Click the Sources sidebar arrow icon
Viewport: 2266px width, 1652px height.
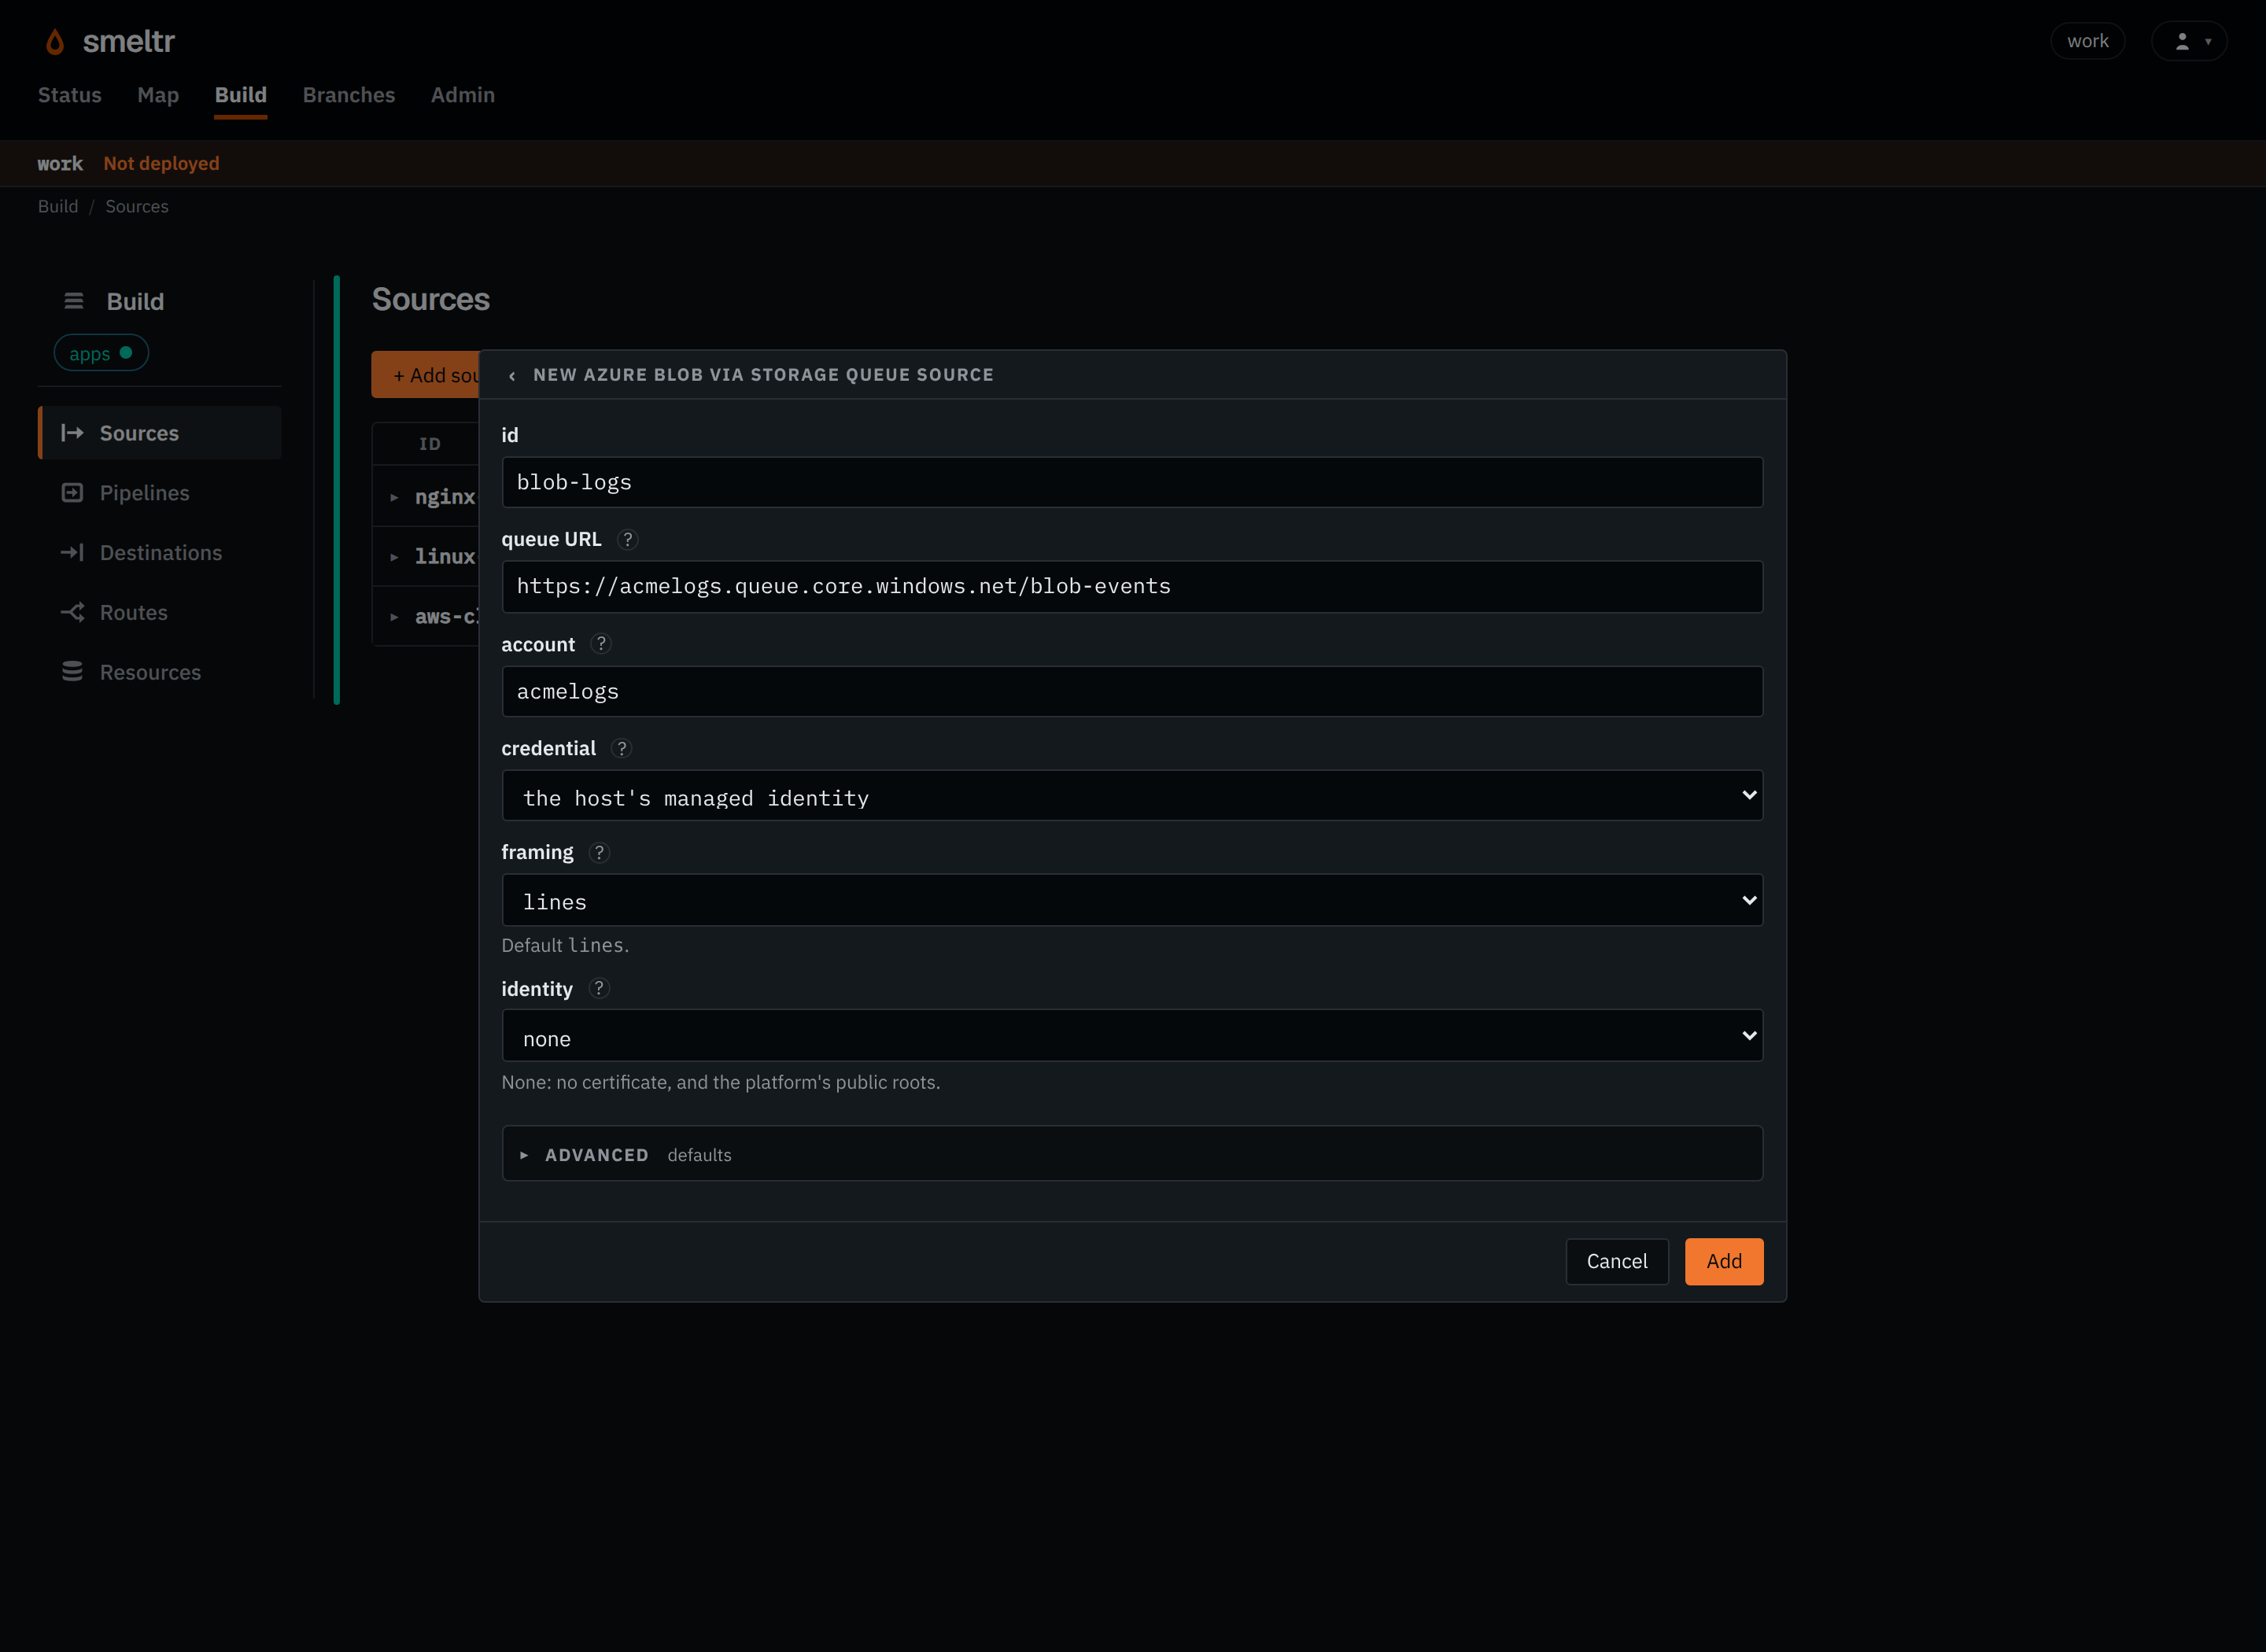pyautogui.click(x=72, y=433)
